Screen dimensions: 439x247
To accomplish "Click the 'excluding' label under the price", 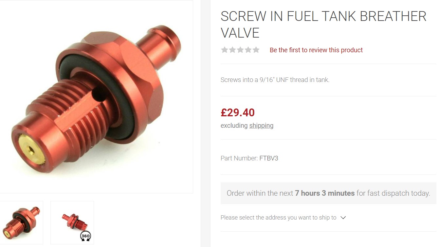I will click(234, 125).
